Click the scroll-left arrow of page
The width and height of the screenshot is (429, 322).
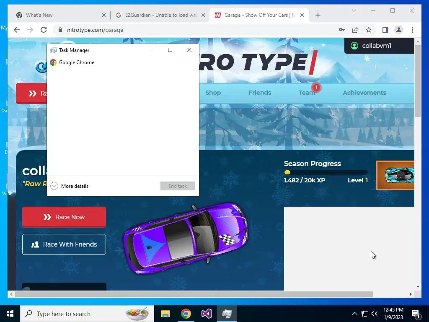11,294
